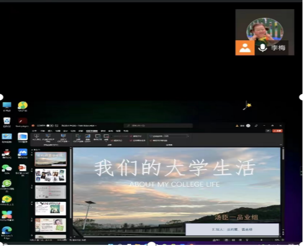Screen dimensions: 303x246
Task: Launch WeChat from desktop
Action: 7,169
